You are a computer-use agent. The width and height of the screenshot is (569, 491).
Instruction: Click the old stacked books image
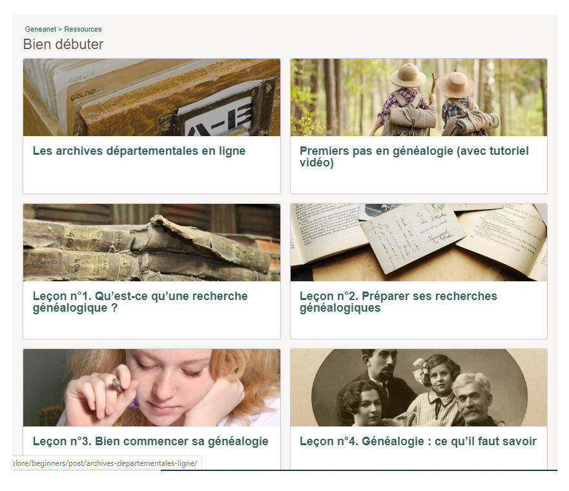pos(152,243)
